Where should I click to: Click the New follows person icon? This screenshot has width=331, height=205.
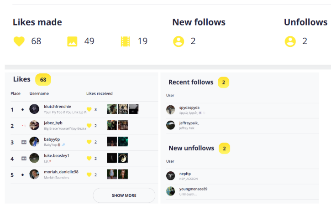pyautogui.click(x=178, y=41)
